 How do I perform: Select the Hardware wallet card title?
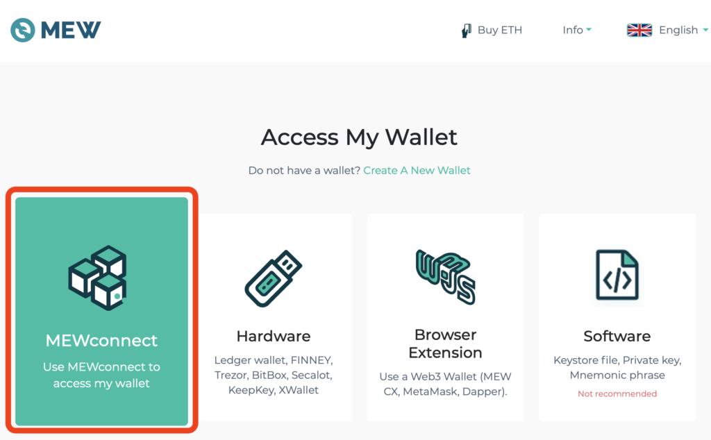274,336
